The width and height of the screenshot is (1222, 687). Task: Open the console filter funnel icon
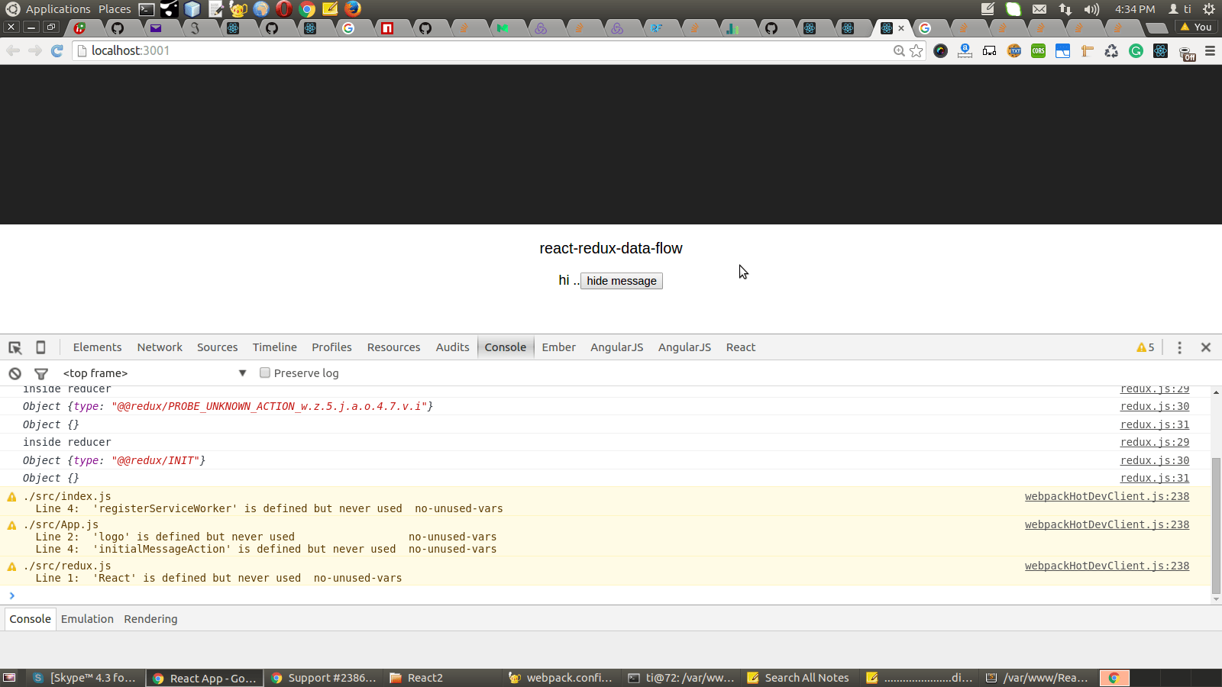click(x=41, y=373)
